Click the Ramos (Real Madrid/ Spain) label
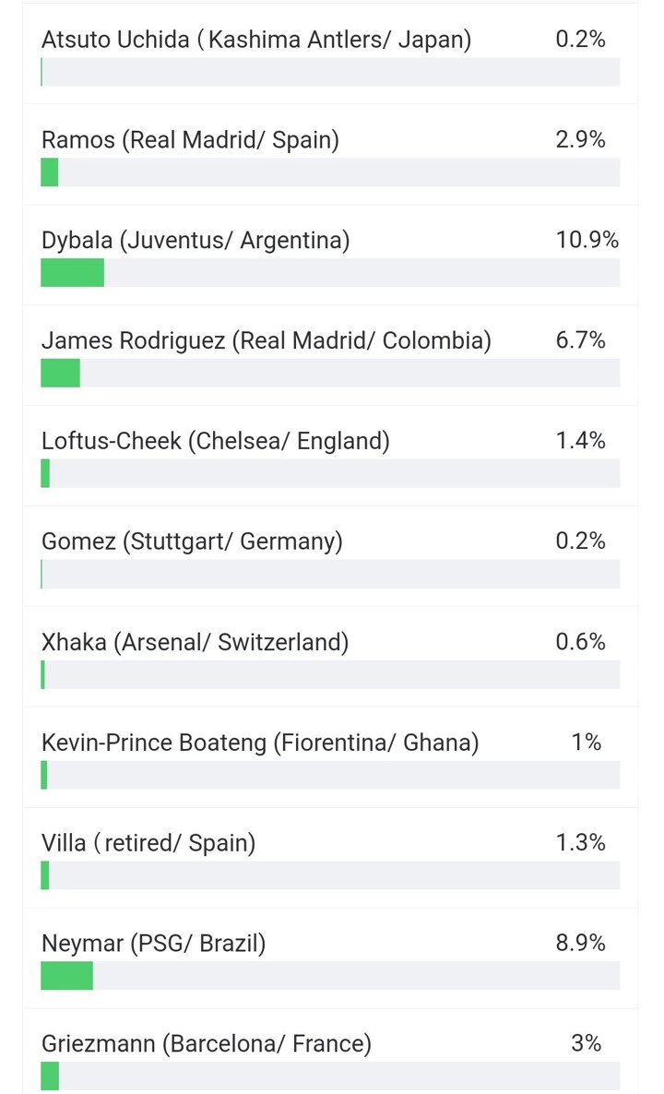Image resolution: width=664 pixels, height=1094 pixels. click(x=190, y=140)
